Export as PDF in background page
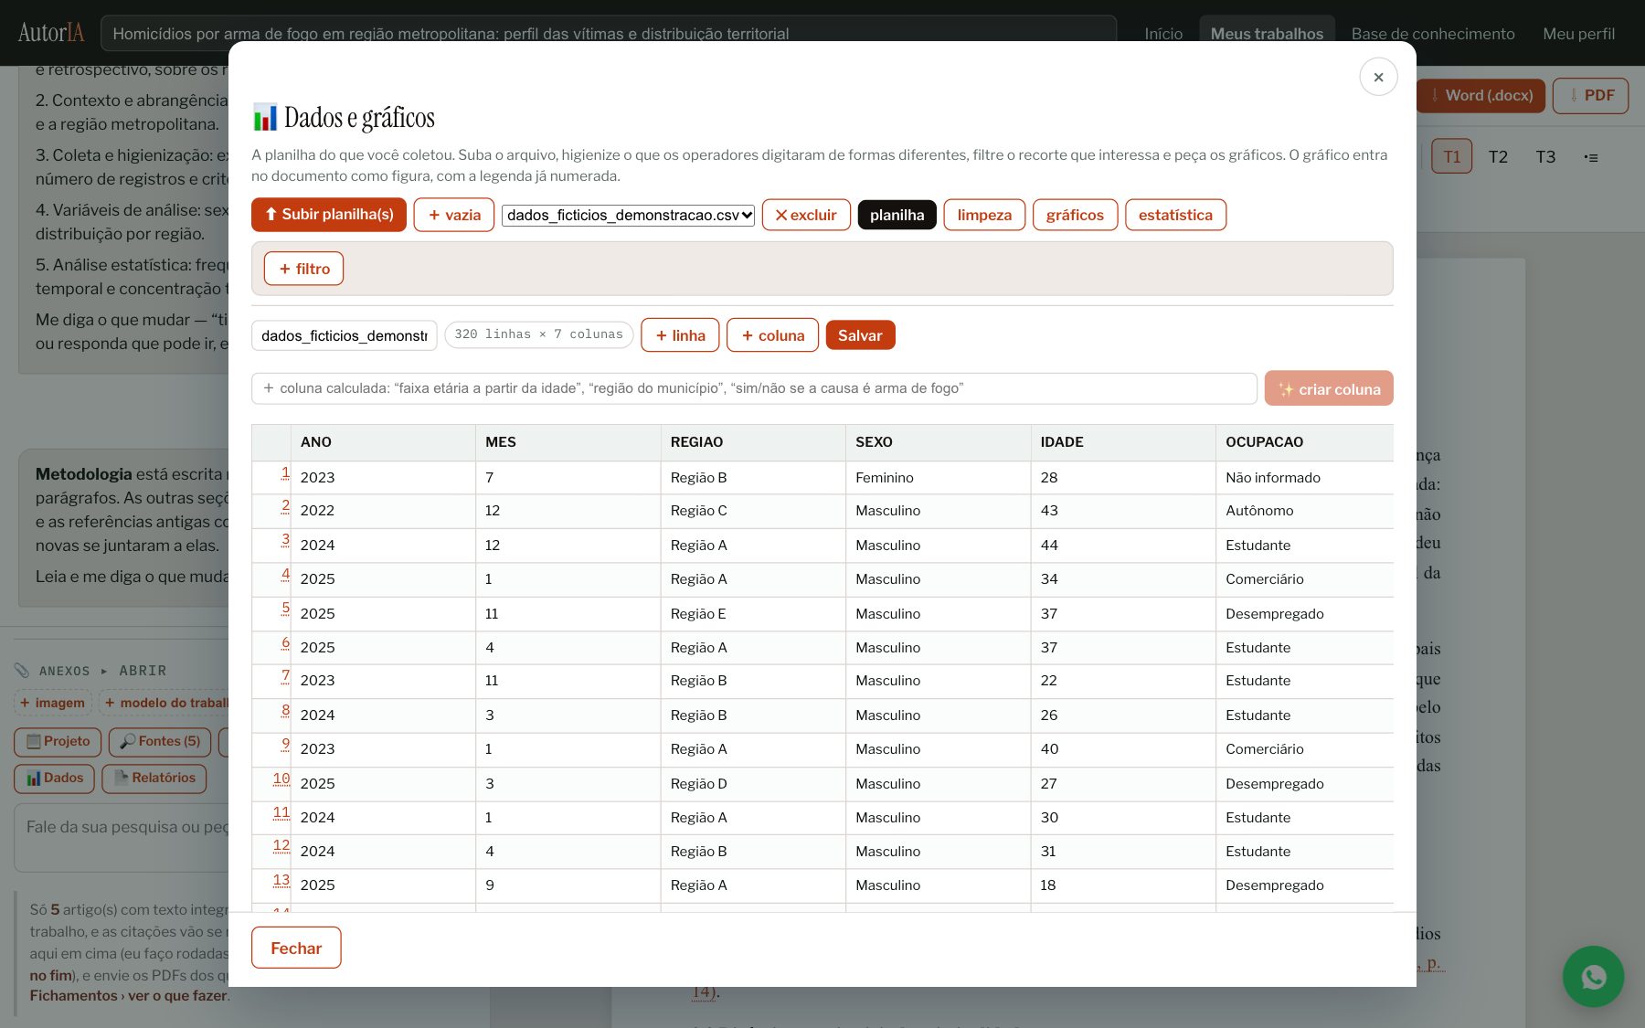The width and height of the screenshot is (1645, 1028). click(1590, 95)
